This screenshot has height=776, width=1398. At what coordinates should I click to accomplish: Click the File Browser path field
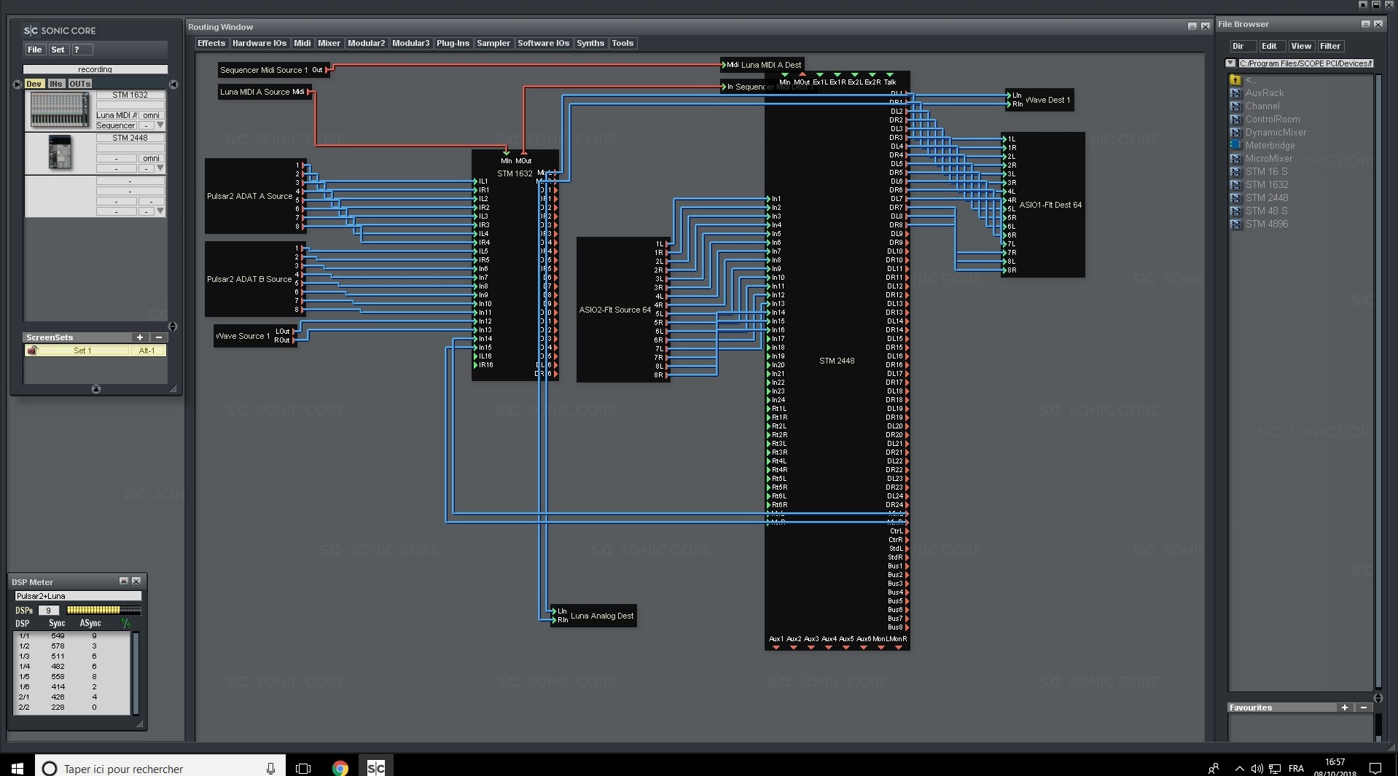1305,63
